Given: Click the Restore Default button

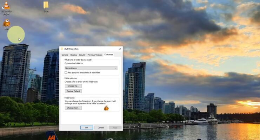Looking at the screenshot, I should (73, 91).
